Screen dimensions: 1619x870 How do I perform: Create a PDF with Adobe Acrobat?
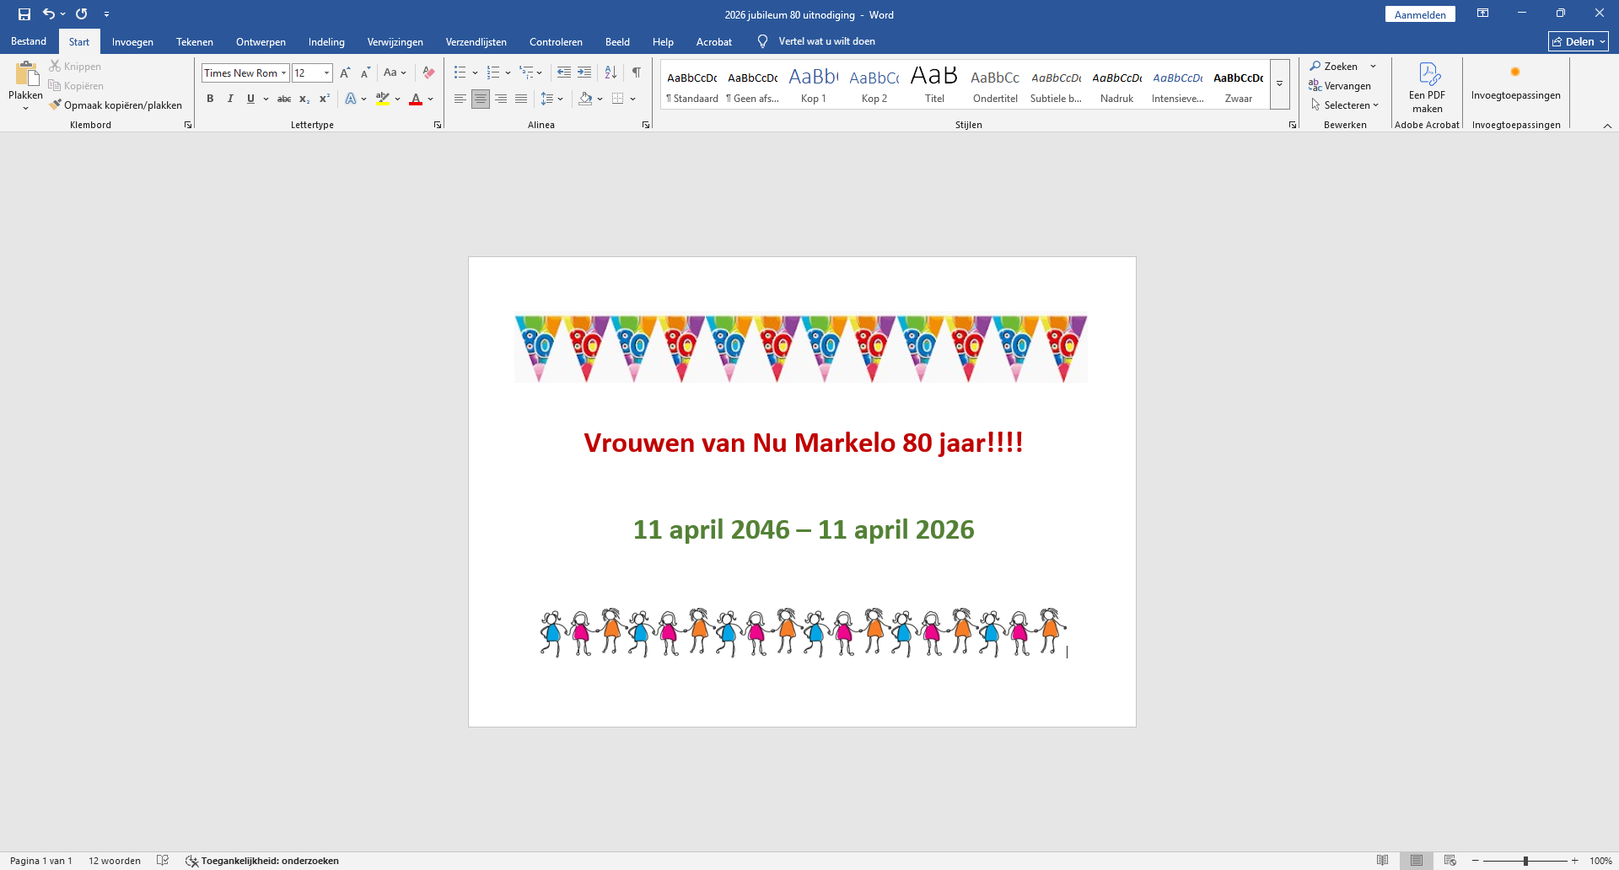1427,87
